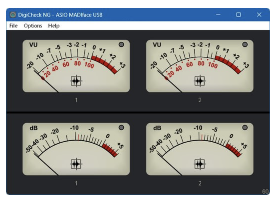Toggle the overload LED on VU meter 1
276x200 pixels.
pos(121,45)
